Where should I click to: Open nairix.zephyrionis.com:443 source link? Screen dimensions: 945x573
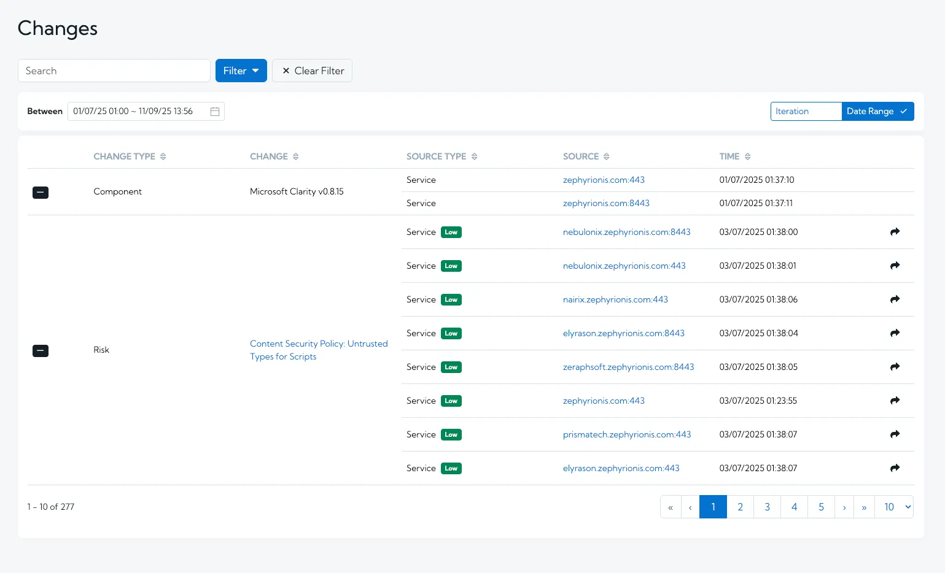click(x=615, y=299)
